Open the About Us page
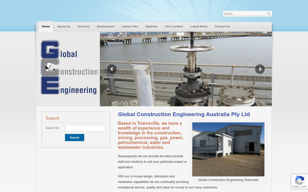 point(64,26)
